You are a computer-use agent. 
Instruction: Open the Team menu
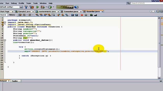29,3
